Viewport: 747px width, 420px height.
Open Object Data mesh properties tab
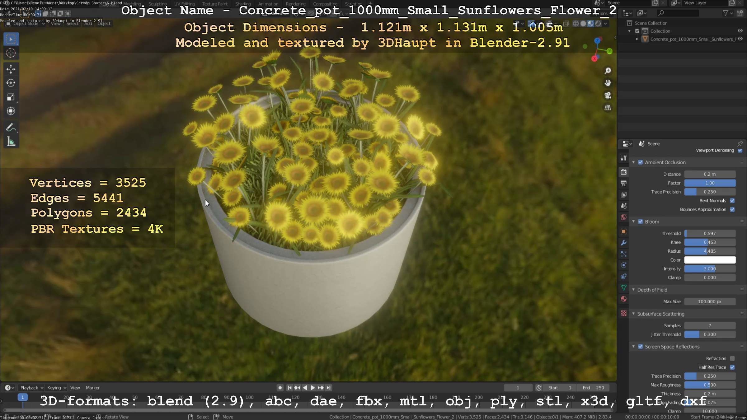tap(623, 287)
